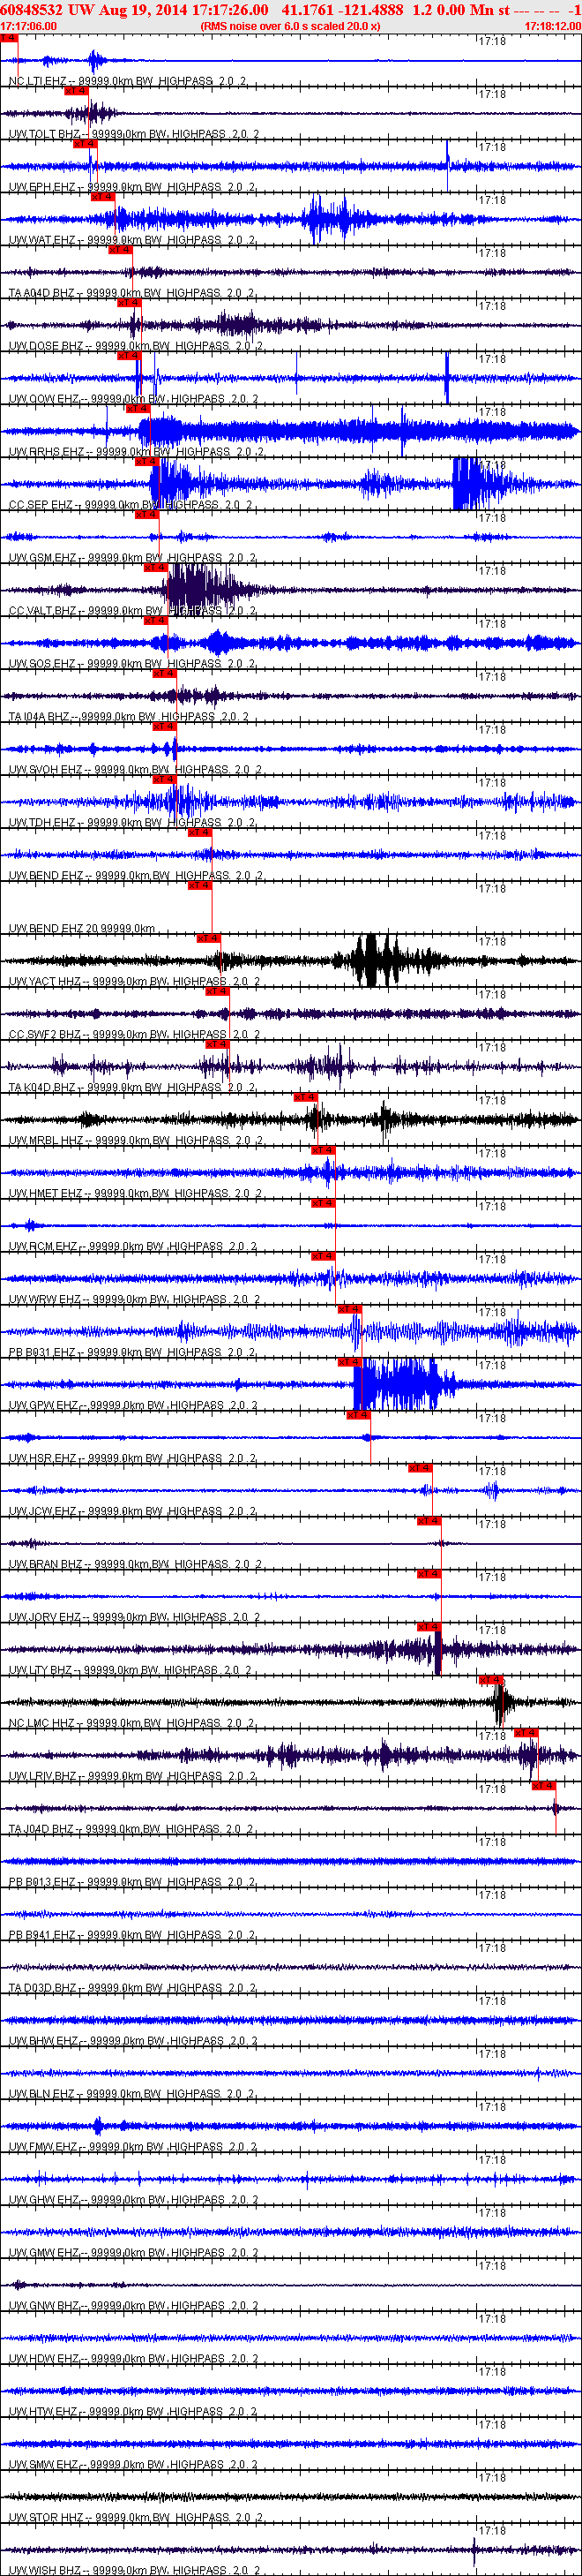Select the NC.LTI.EHZ station label
The image size is (582, 2576).
pyautogui.click(x=129, y=81)
